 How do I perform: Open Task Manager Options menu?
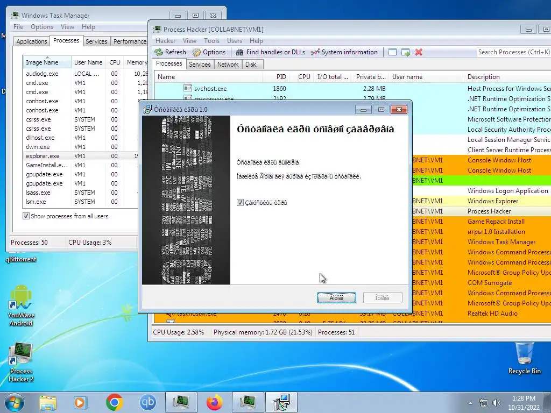[42, 27]
